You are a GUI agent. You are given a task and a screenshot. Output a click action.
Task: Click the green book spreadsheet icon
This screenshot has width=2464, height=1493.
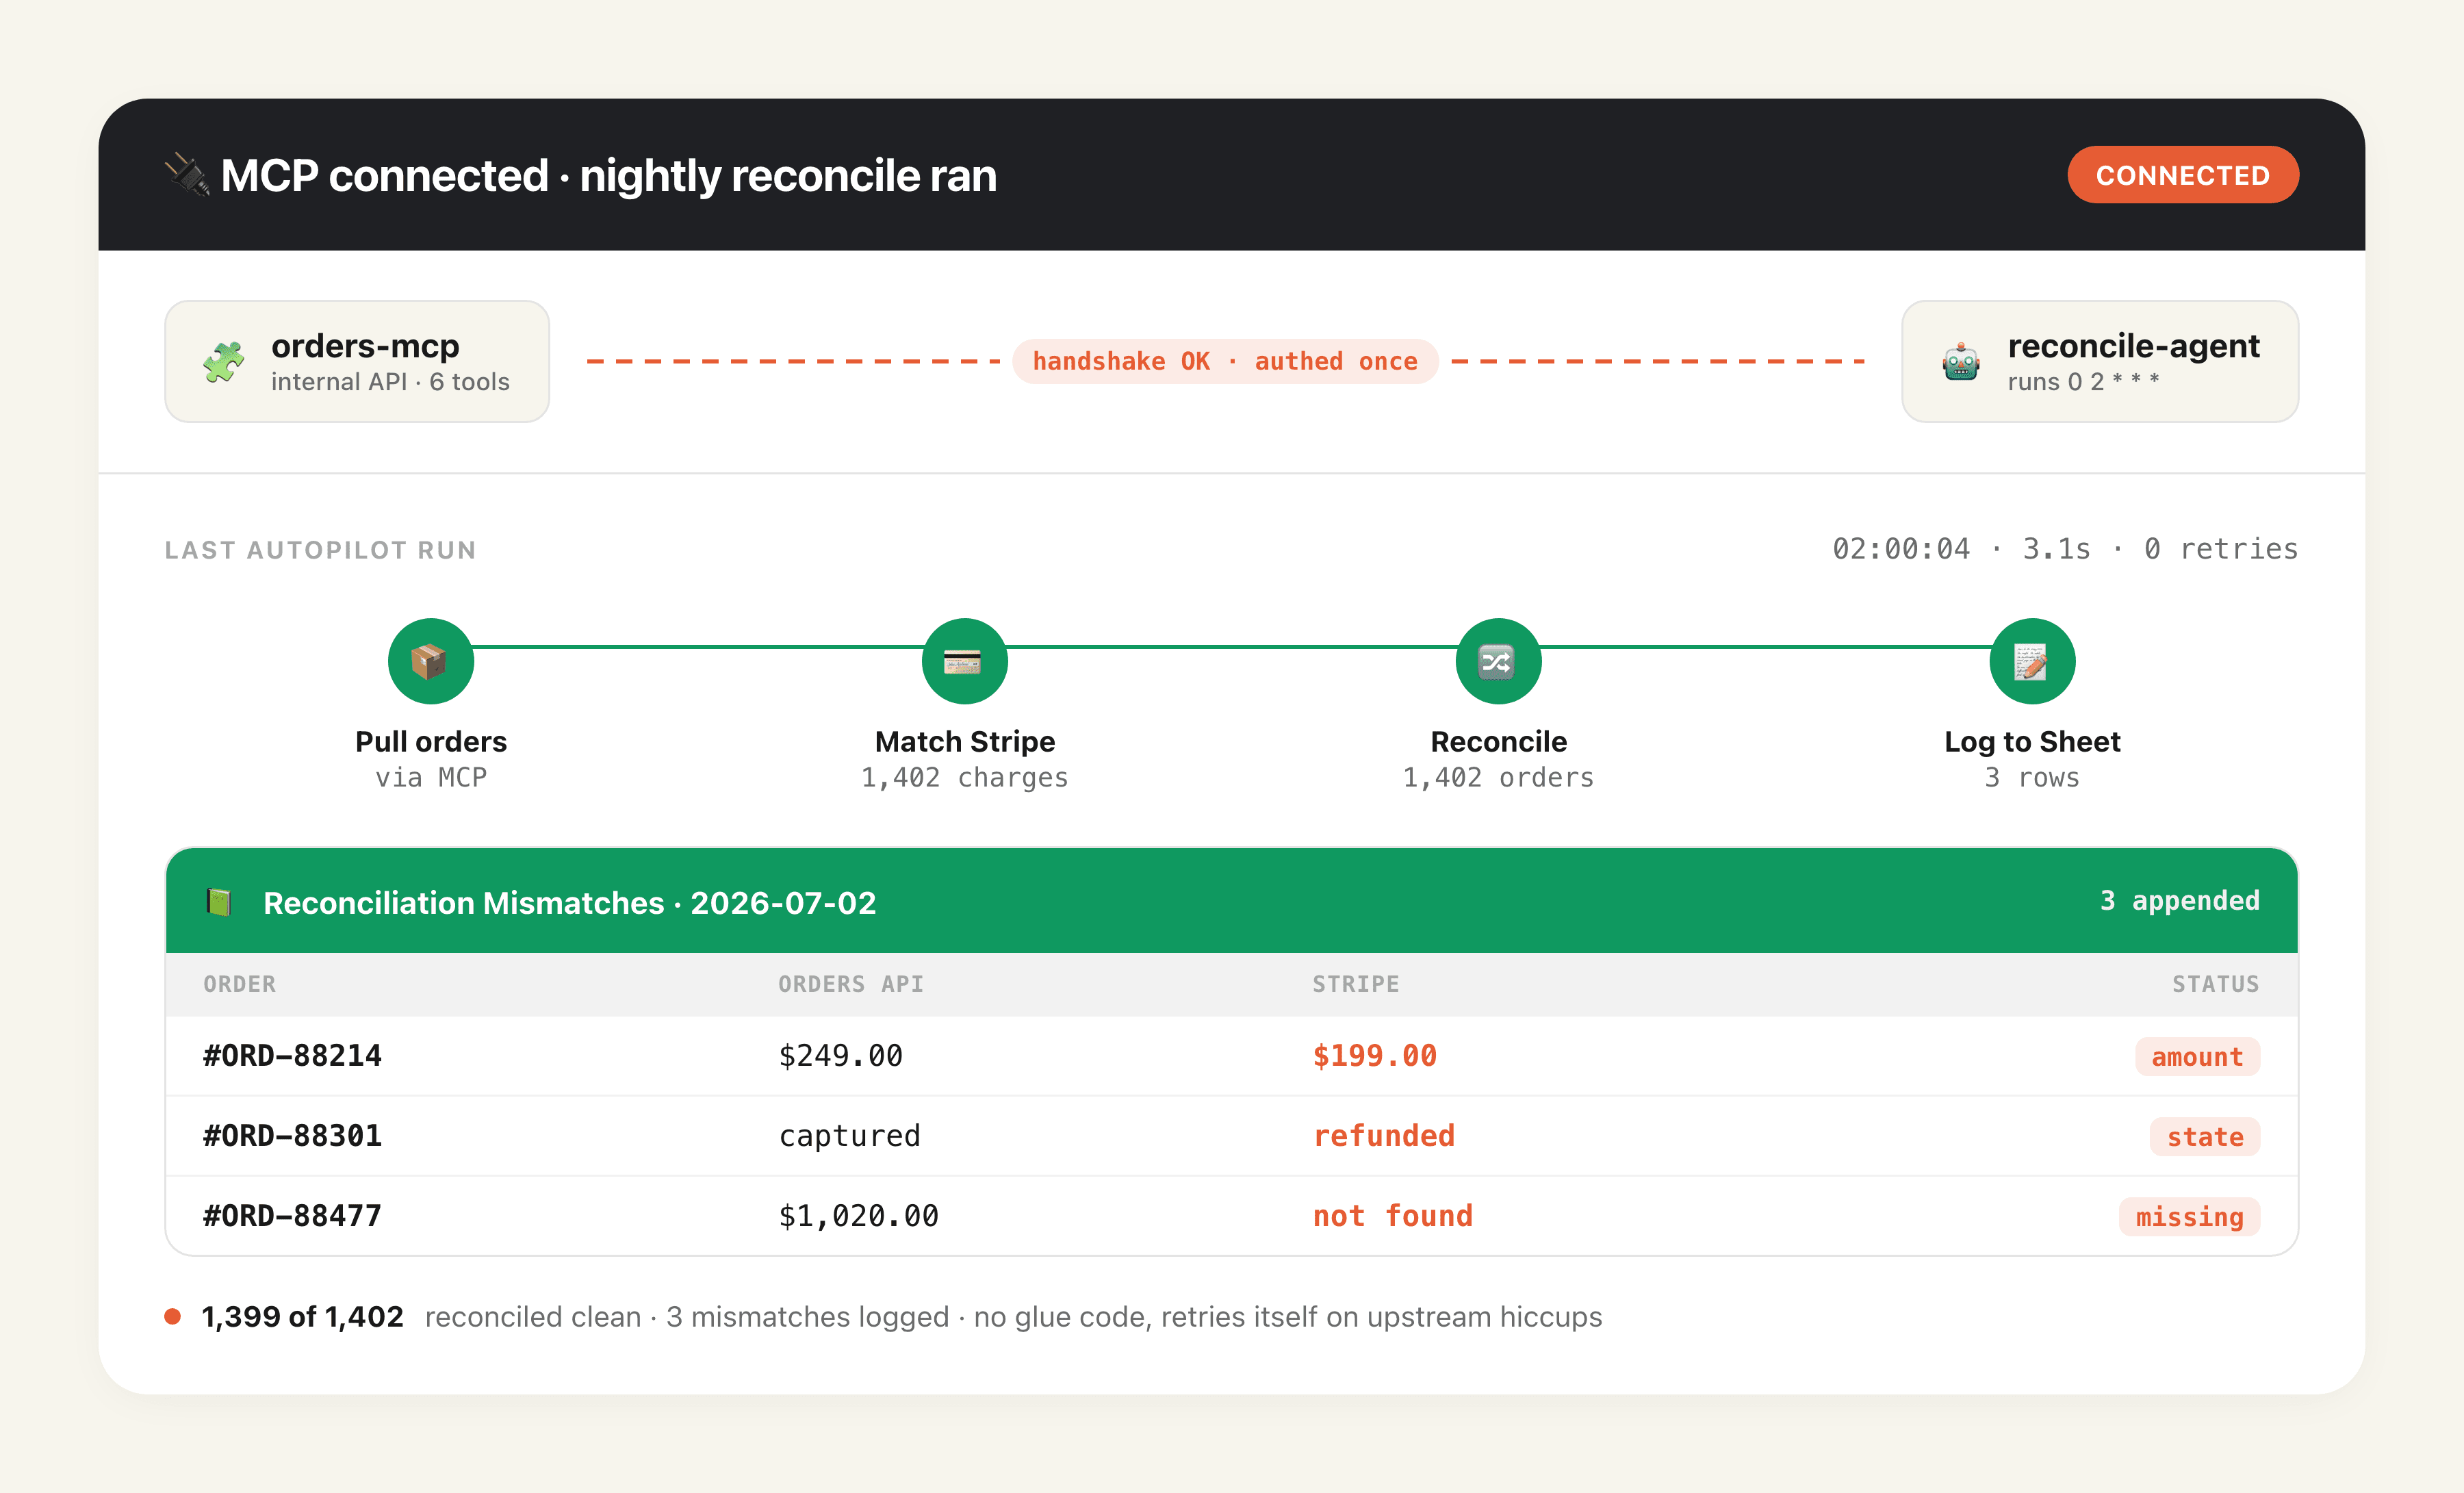(219, 902)
